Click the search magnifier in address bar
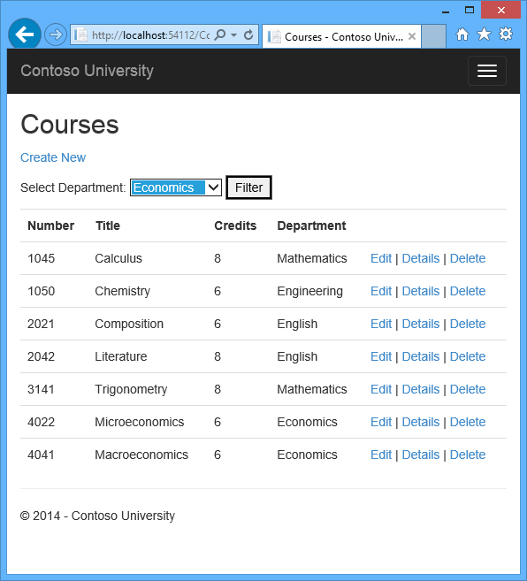 220,35
